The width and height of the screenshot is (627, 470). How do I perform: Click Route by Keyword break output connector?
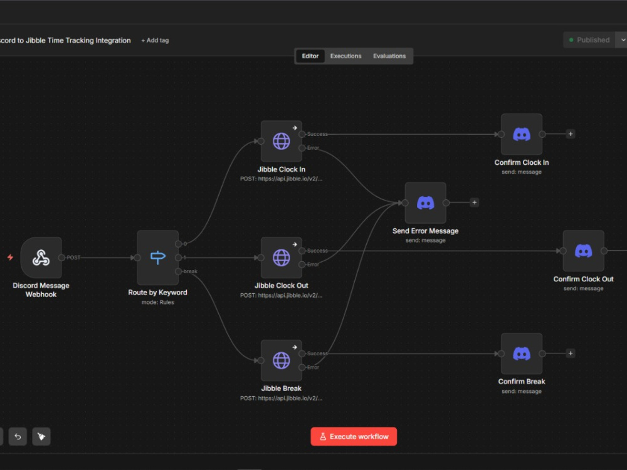(x=178, y=271)
